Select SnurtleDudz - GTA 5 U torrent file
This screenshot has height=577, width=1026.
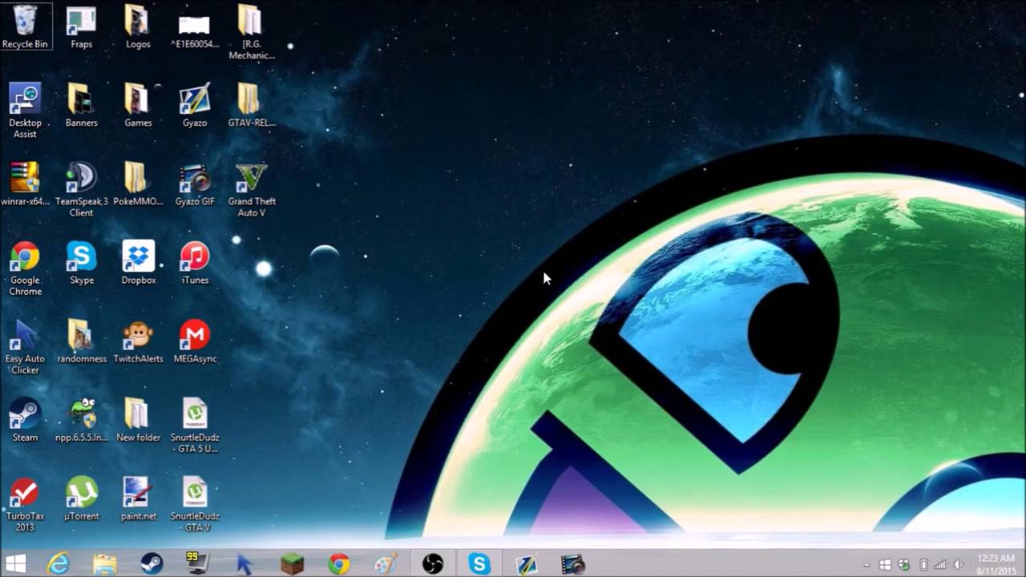194,425
